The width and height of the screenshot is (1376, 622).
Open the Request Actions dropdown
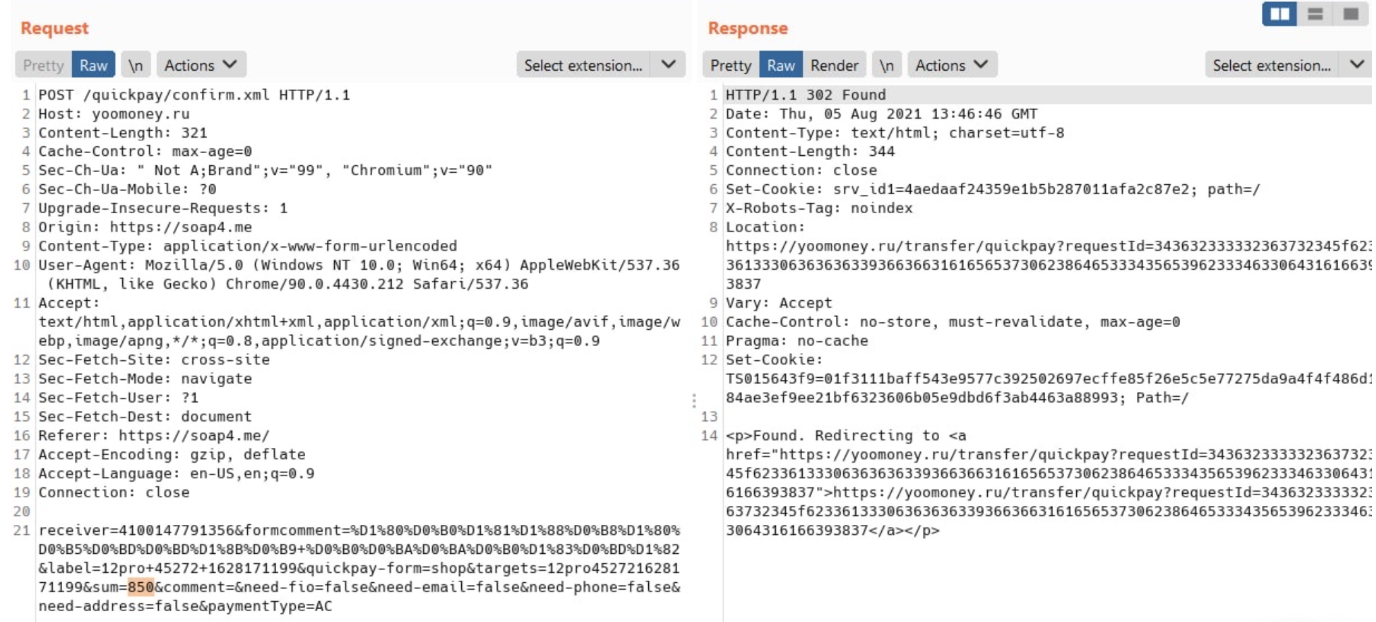(x=201, y=65)
